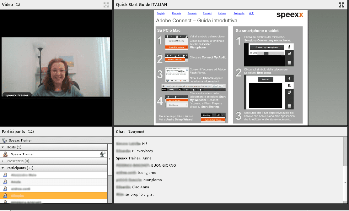This screenshot has width=349, height=211.
Task: Choose the Português language link
Action: [239, 14]
